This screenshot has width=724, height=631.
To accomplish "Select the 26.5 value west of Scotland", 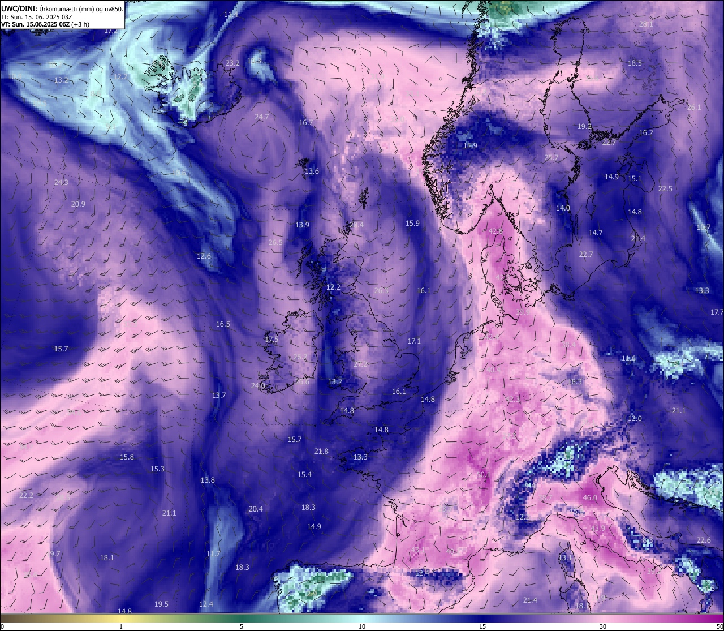I will point(275,243).
